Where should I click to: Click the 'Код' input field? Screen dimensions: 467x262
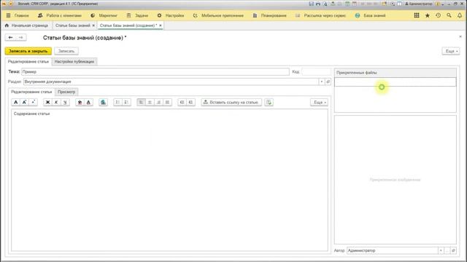(x=316, y=72)
